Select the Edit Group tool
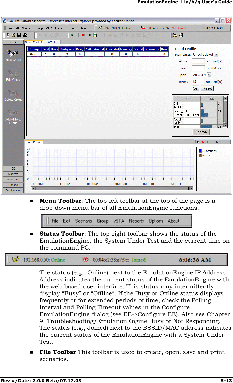This screenshot has height=383, width=233. pos(13,75)
